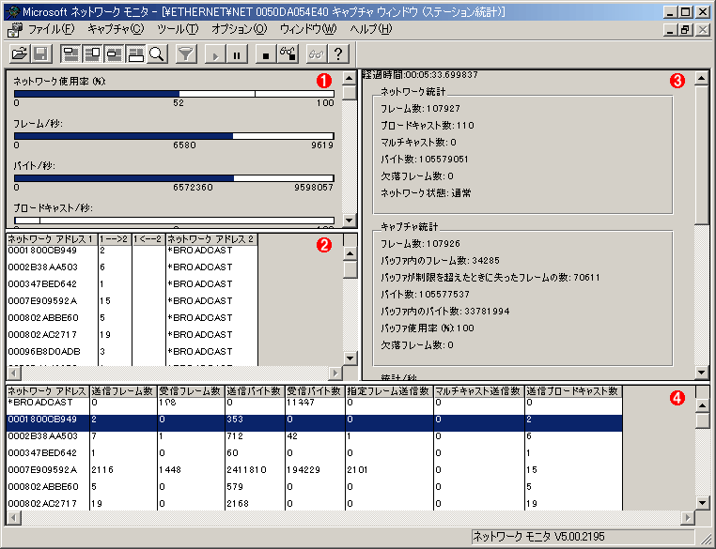Screen dimensions: 716x549
Task: Open the オプション(O) menu
Action: click(x=239, y=30)
